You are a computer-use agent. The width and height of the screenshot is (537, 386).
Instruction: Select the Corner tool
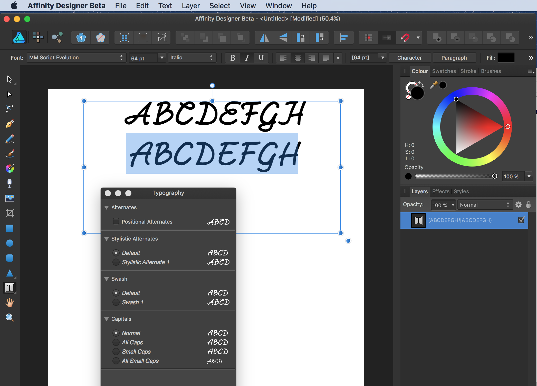tap(9, 109)
